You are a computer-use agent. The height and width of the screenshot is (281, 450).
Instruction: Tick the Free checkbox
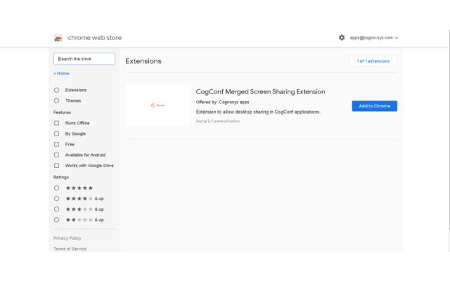[x=56, y=144]
